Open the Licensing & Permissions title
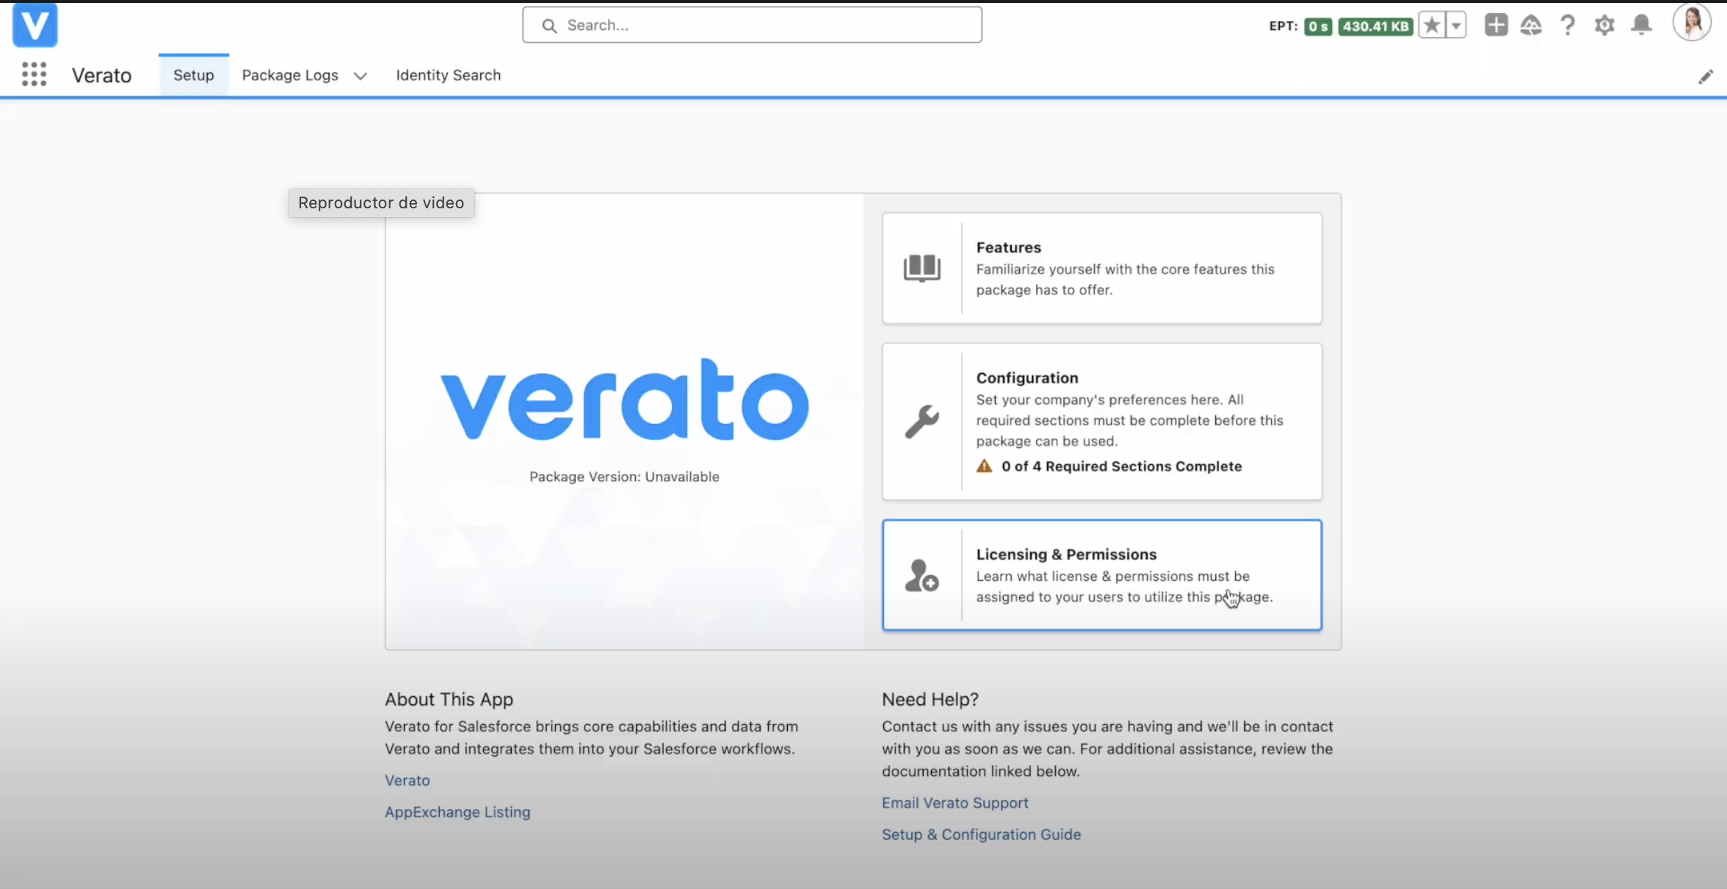 coord(1066,555)
